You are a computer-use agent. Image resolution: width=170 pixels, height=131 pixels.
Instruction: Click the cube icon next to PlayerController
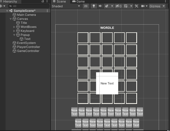14,47
